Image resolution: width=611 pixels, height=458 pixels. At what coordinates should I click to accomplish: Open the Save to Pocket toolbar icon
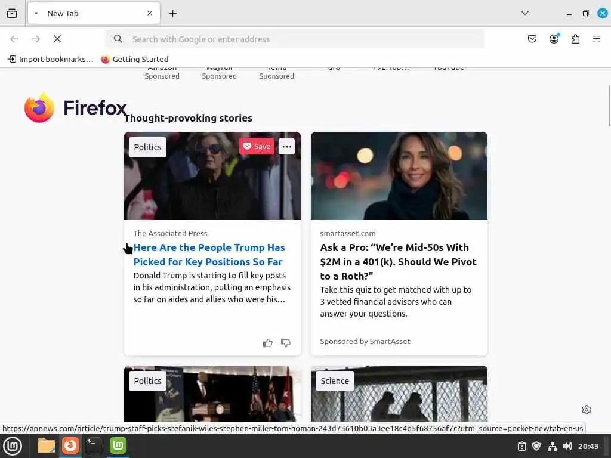tap(532, 39)
